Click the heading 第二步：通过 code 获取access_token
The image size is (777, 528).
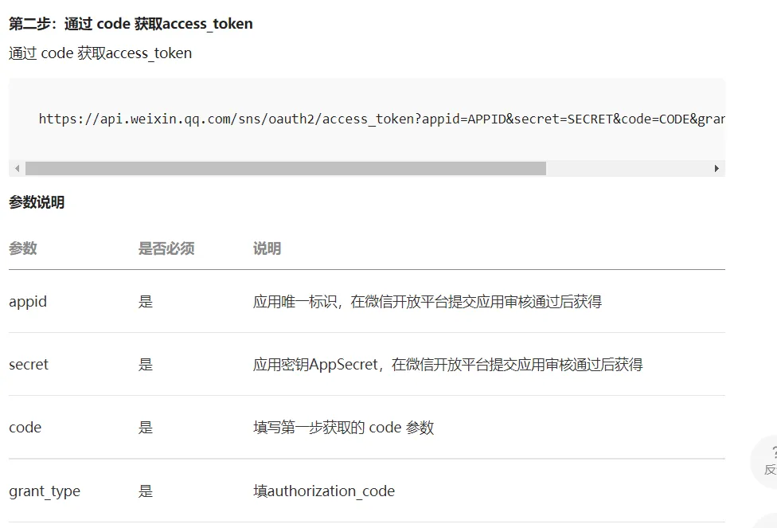pos(131,23)
